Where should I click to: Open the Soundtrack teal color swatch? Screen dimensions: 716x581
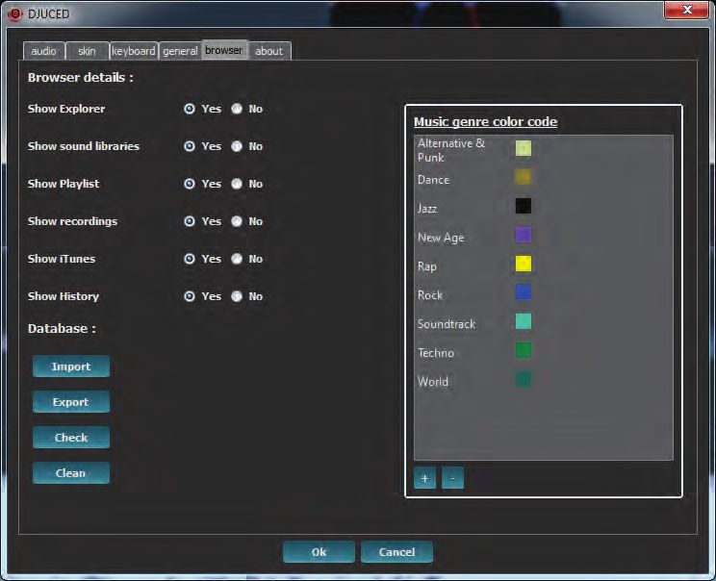click(524, 321)
